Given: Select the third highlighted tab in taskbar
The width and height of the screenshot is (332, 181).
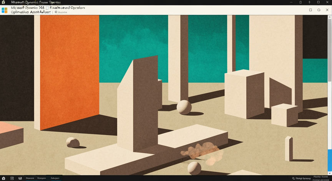Looking at the screenshot, I should pos(55,178).
